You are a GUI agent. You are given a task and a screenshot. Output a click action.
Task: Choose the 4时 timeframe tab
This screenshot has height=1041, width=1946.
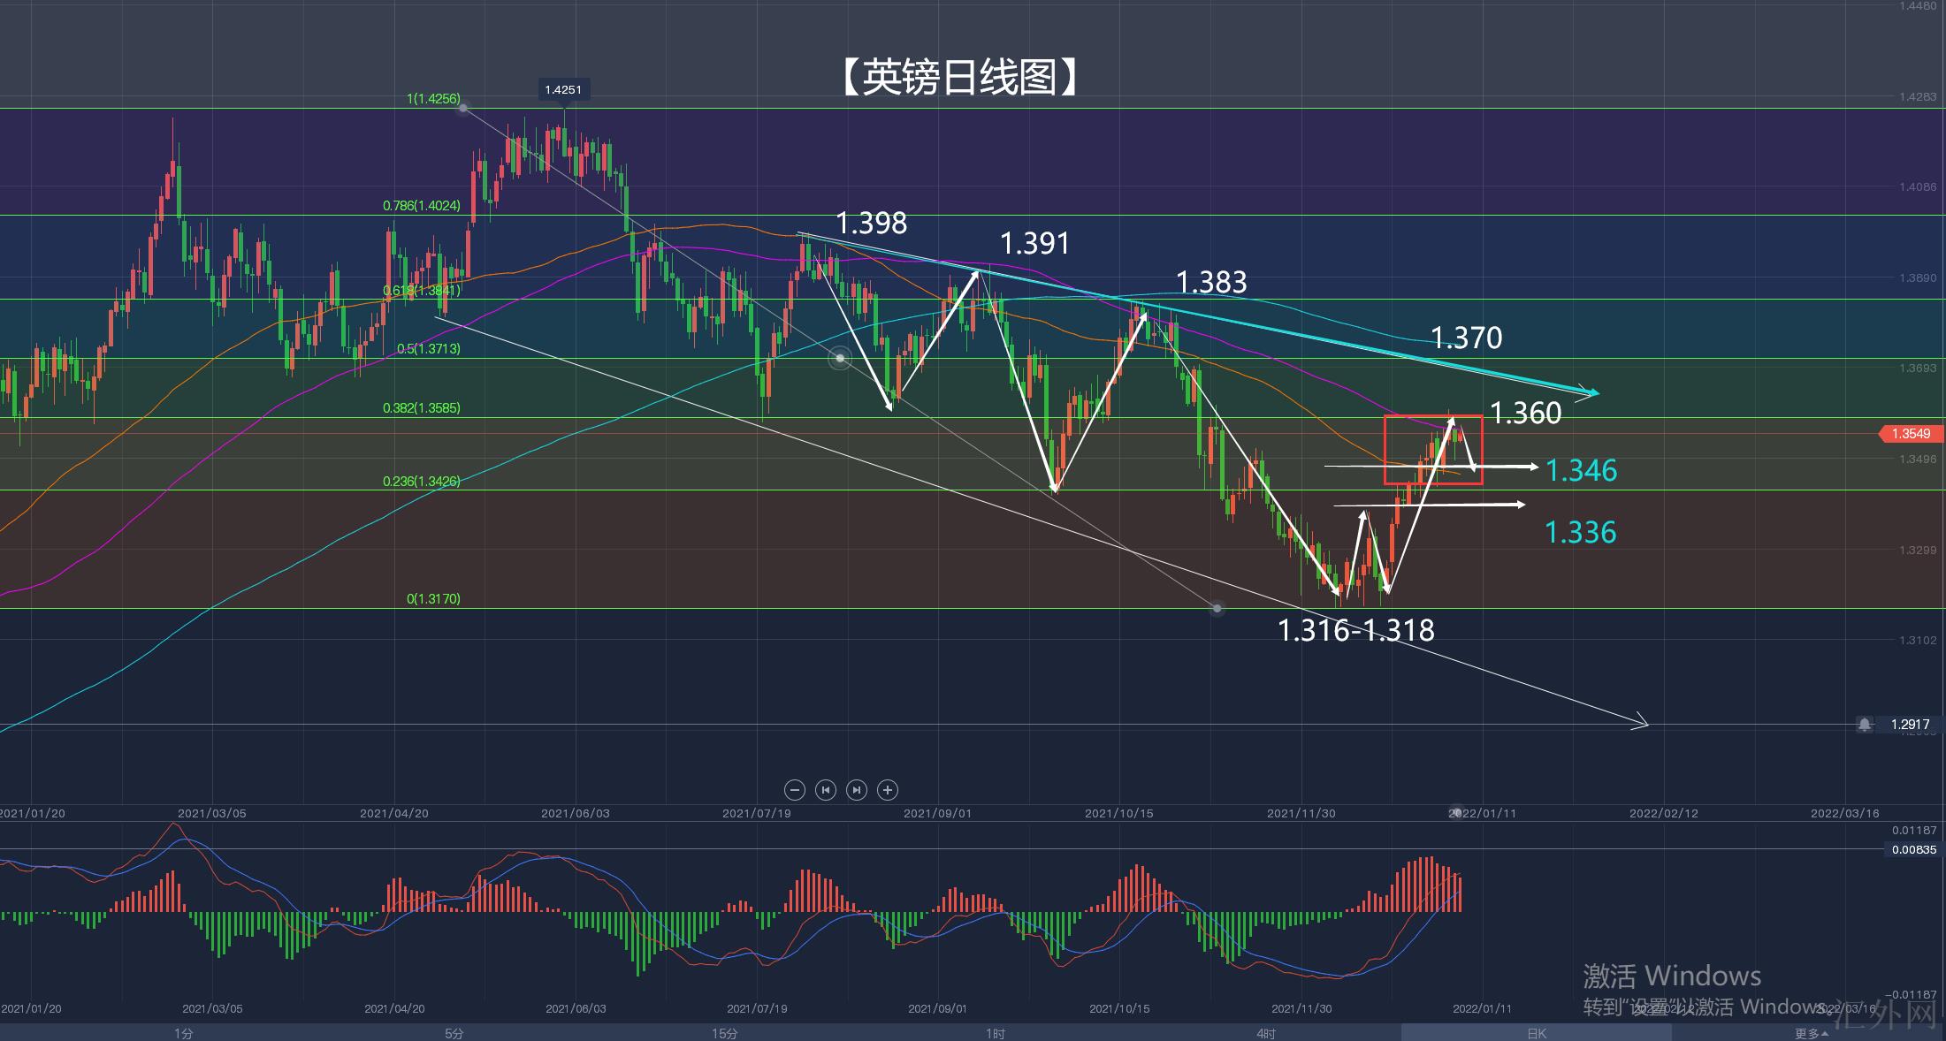tap(1265, 1033)
